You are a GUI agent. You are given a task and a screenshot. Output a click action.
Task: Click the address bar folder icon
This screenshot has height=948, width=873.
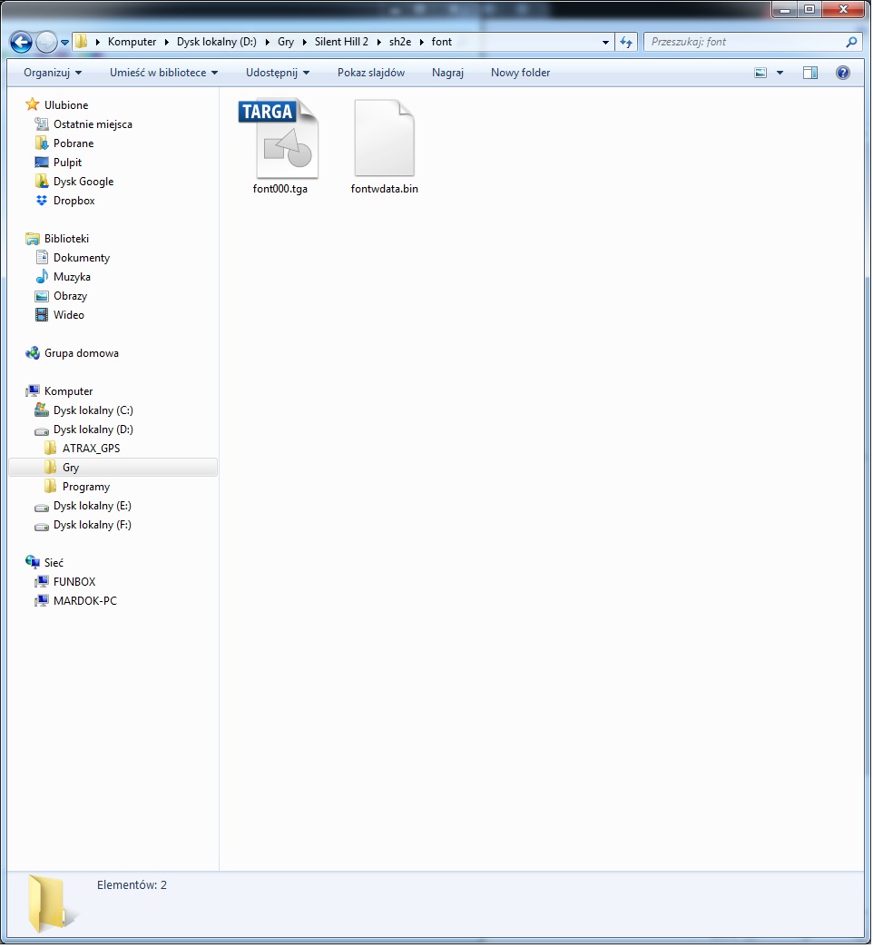(81, 42)
